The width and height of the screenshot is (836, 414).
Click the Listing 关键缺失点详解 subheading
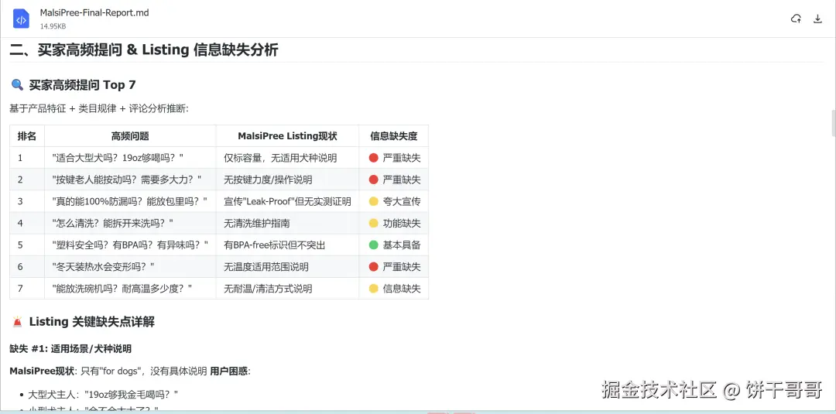click(x=91, y=322)
